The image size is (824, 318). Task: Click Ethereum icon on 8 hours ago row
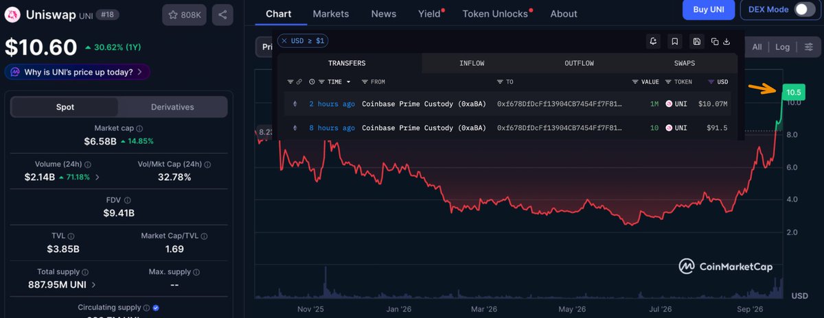296,128
